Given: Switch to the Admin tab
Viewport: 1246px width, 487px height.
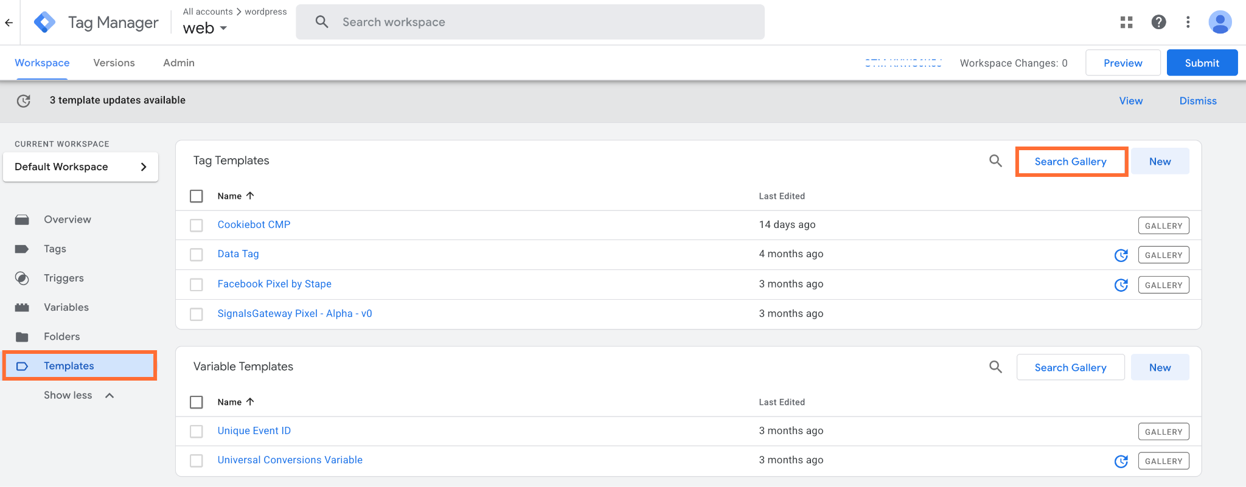Looking at the screenshot, I should point(179,63).
